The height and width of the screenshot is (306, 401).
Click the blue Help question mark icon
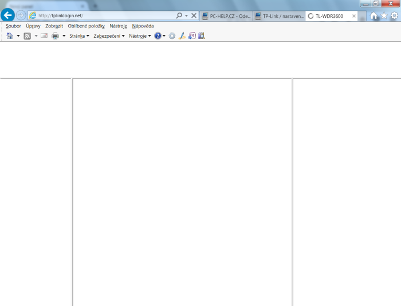[x=158, y=36]
